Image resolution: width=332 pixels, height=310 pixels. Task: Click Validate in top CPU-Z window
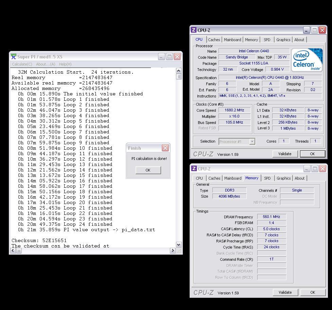click(285, 154)
